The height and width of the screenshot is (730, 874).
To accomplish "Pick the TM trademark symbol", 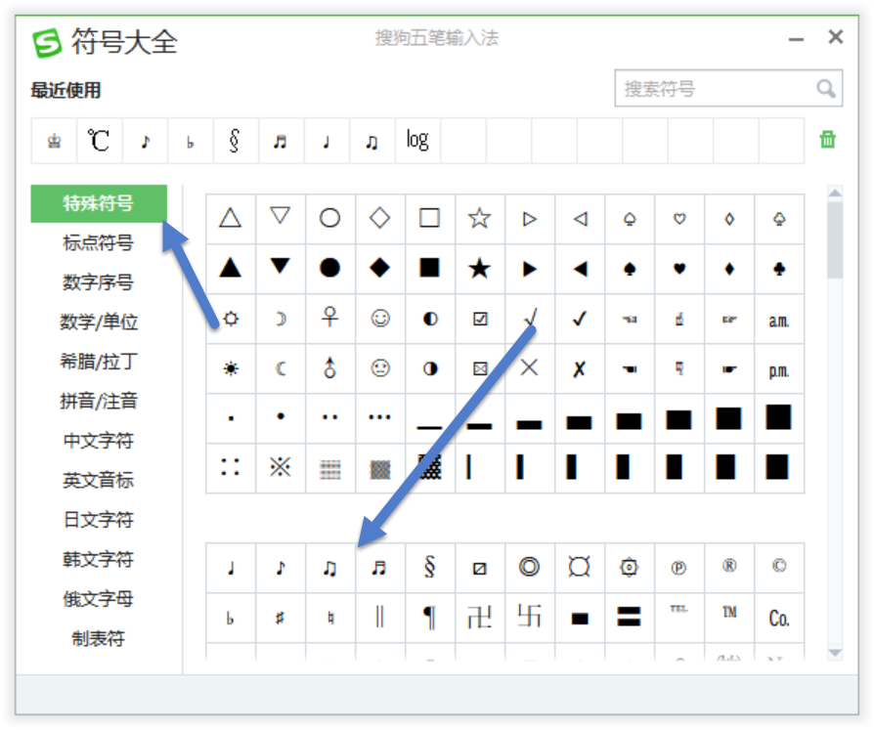I will click(x=729, y=618).
